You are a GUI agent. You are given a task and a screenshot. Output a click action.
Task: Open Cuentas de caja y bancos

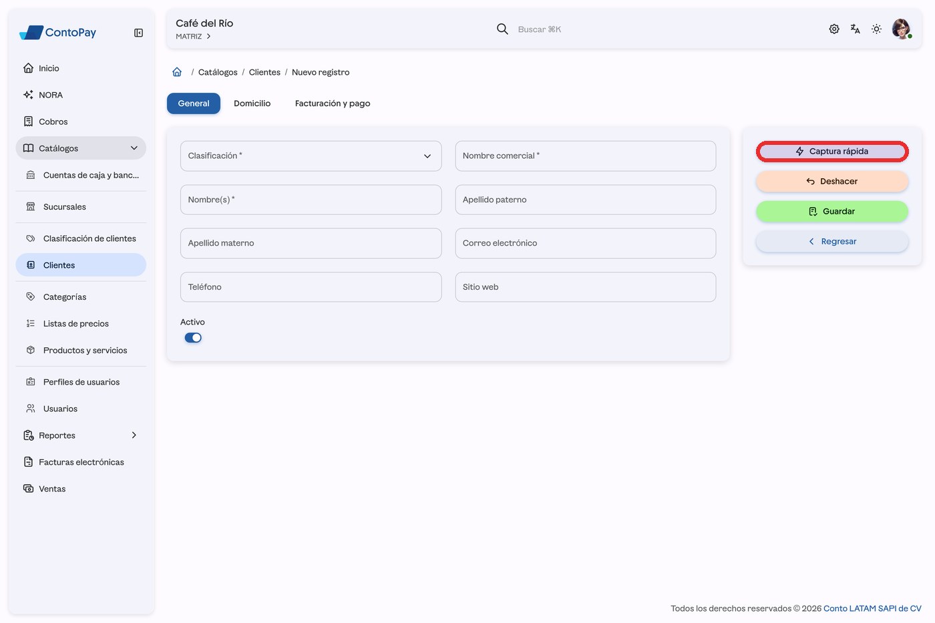(81, 175)
